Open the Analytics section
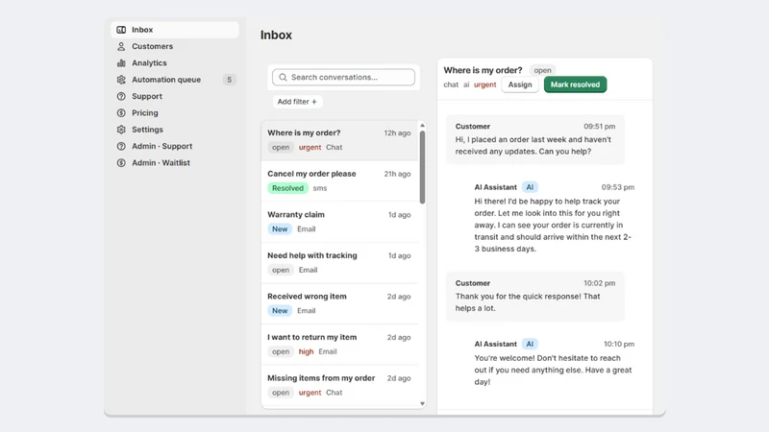769x432 pixels. coord(175,63)
